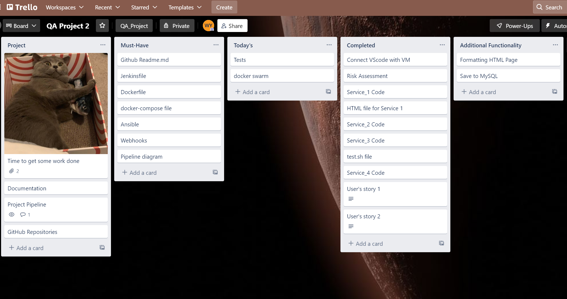Create card from template in Additional Functionality
The width and height of the screenshot is (567, 299).
(x=555, y=91)
